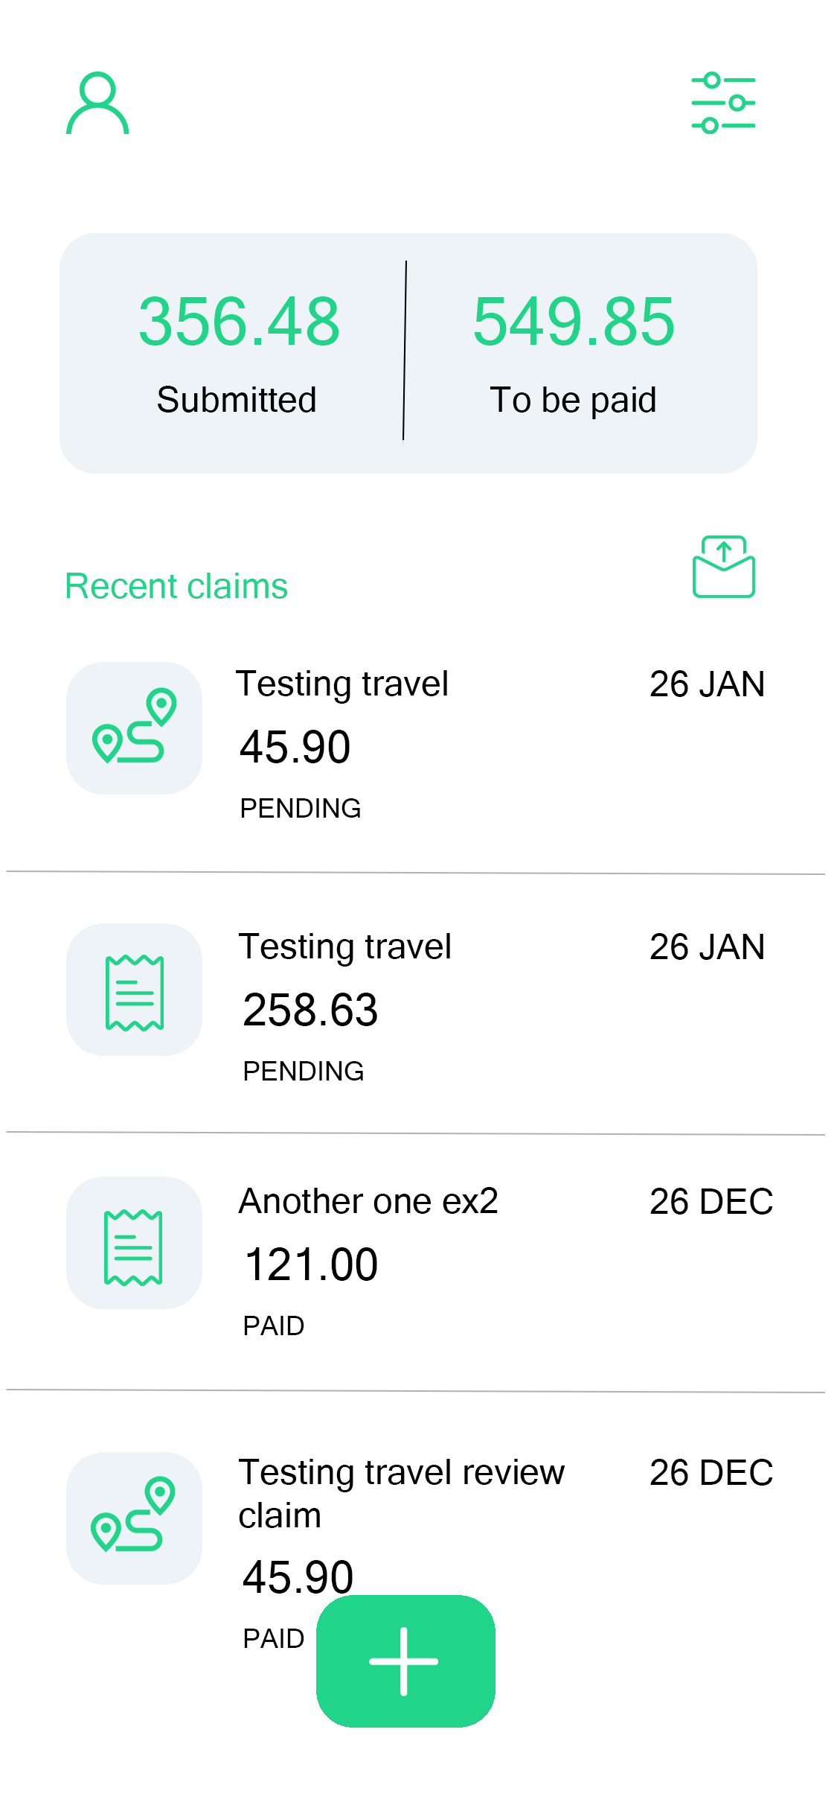Tap the green plus add-claim button

click(x=405, y=1661)
